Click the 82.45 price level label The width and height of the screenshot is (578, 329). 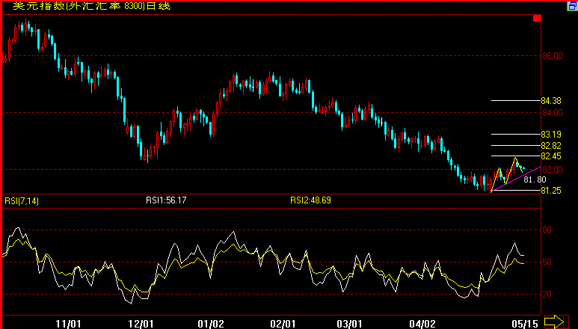(x=551, y=156)
